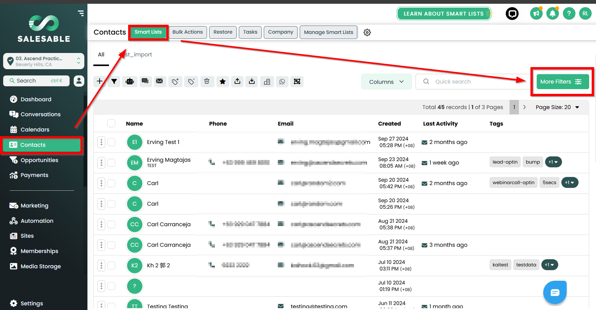Click the remove tag icon
The image size is (596, 310).
tap(191, 81)
